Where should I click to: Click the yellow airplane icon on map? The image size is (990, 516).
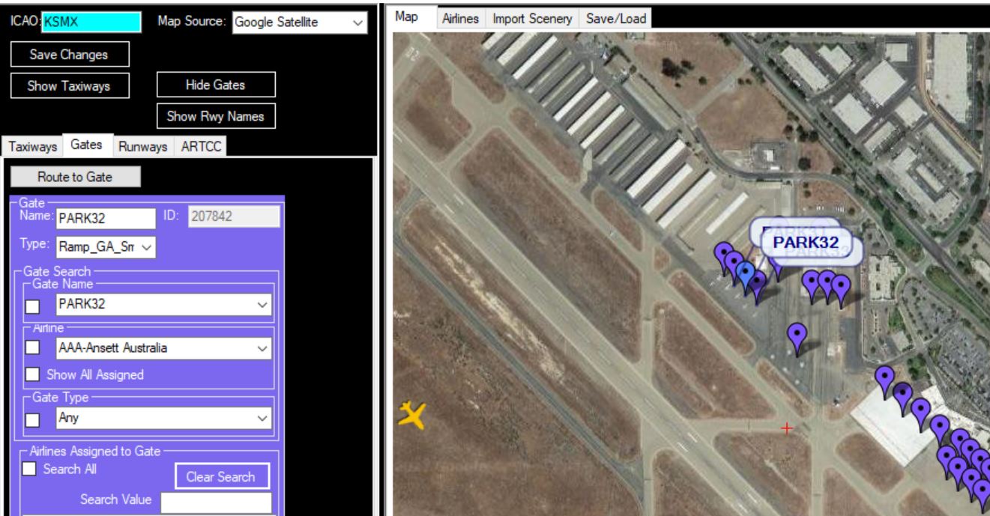click(411, 414)
